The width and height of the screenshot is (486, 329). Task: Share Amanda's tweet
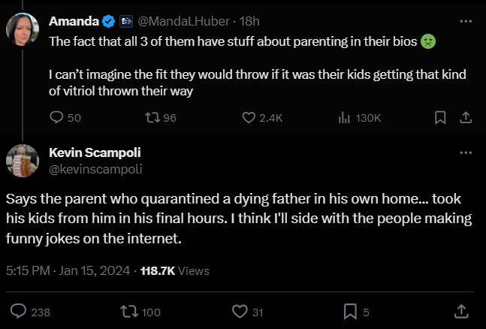465,117
